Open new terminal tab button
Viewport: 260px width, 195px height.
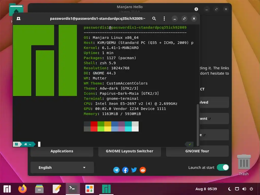coord(19,19)
